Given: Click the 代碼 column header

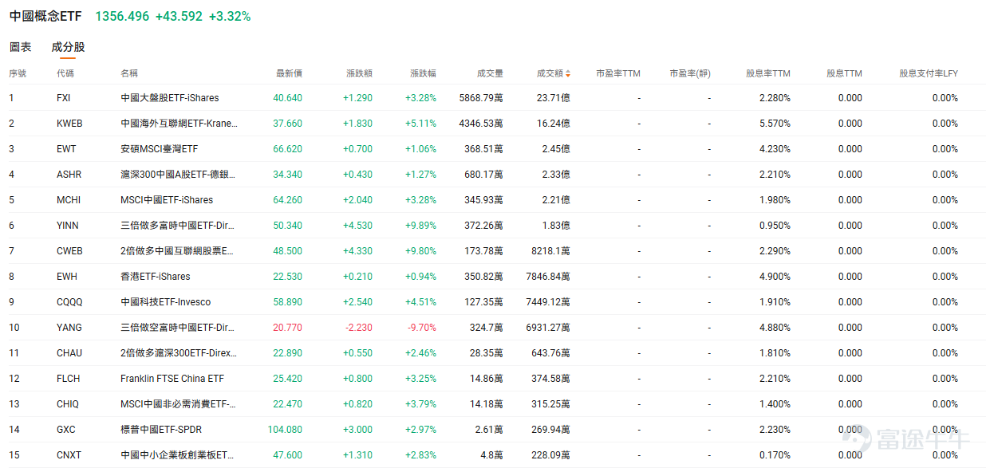Looking at the screenshot, I should (65, 73).
